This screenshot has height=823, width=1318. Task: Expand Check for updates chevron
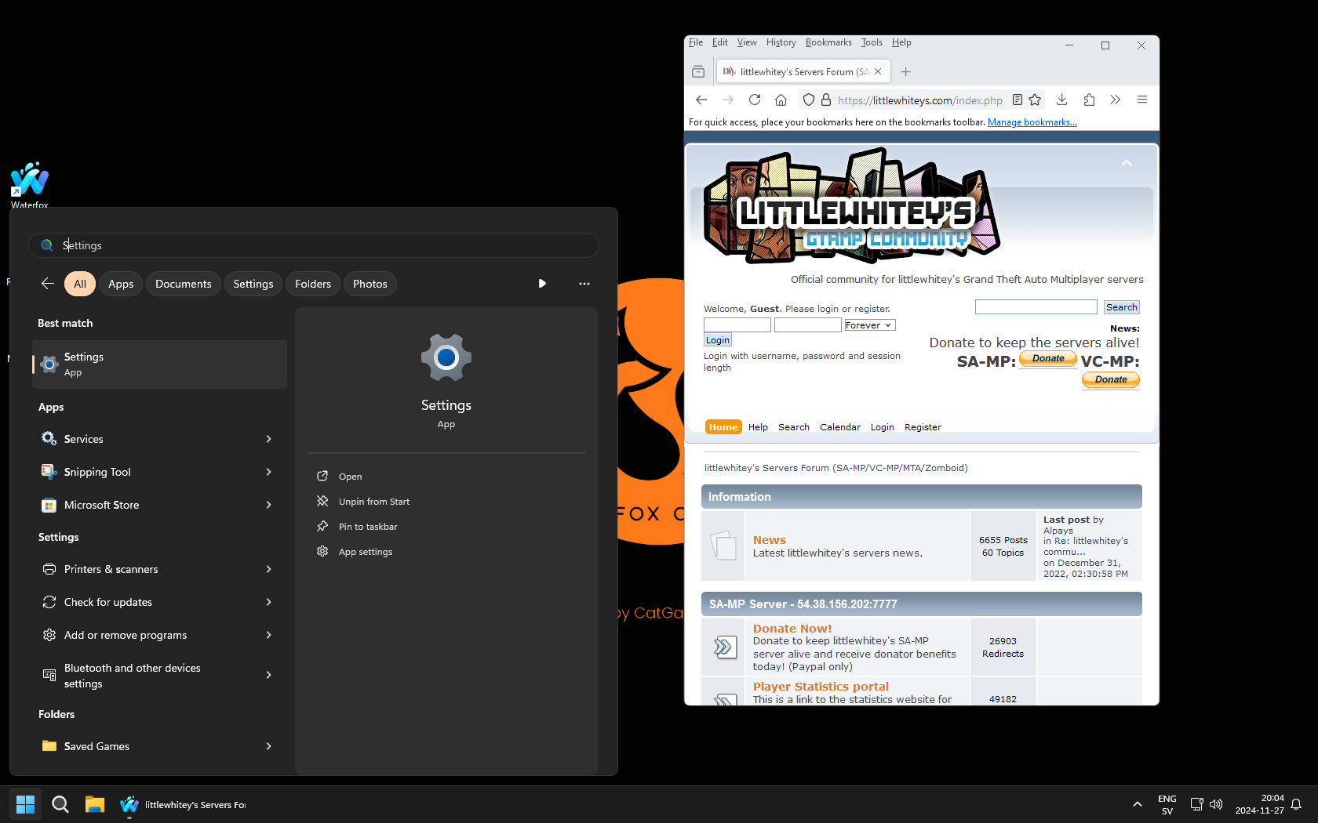coord(268,602)
